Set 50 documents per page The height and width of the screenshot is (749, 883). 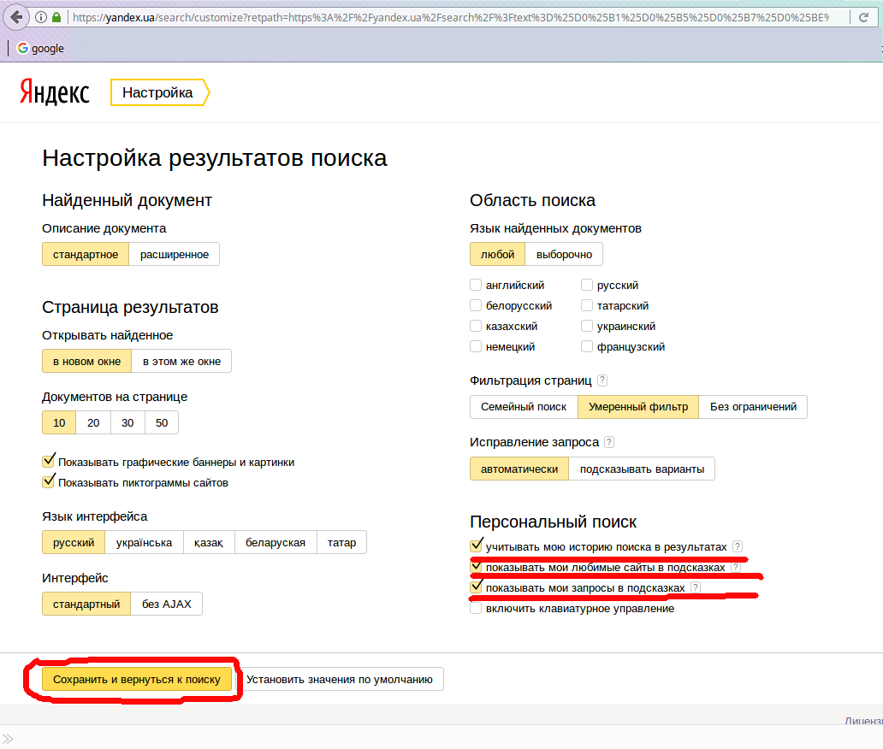tap(162, 422)
